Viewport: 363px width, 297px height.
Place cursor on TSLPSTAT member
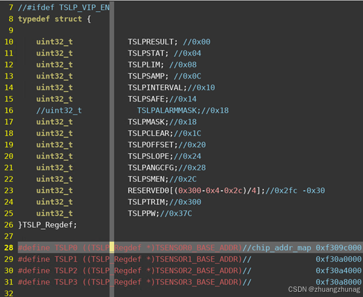146,53
